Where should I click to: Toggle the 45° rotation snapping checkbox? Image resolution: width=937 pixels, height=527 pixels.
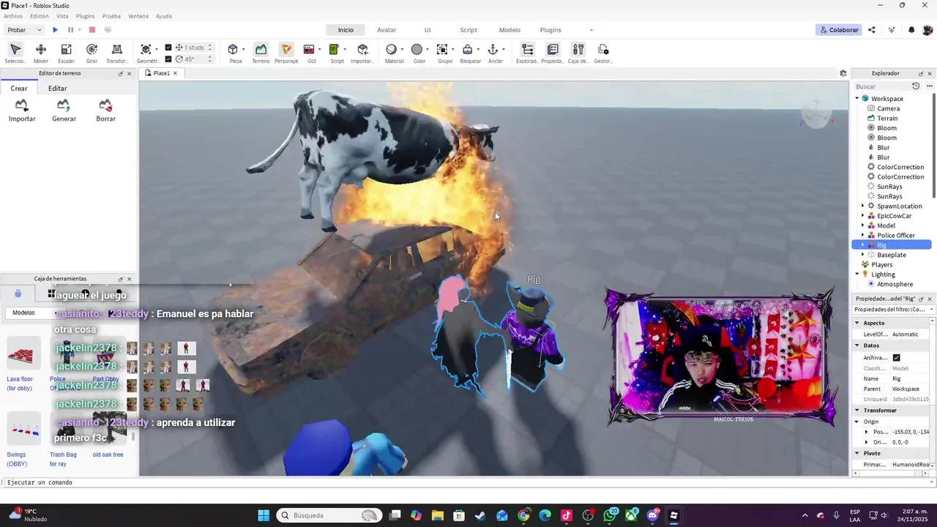[x=168, y=59]
